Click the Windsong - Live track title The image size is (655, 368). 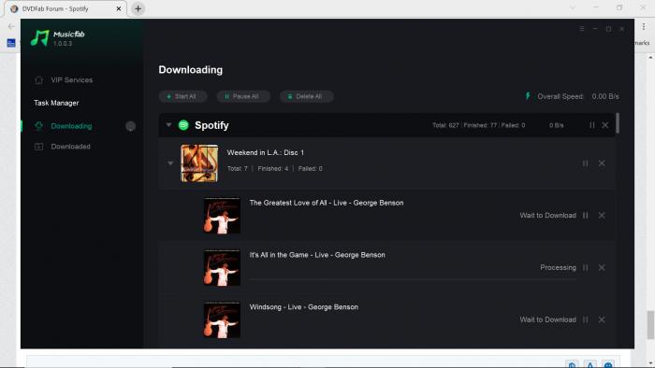tap(304, 307)
